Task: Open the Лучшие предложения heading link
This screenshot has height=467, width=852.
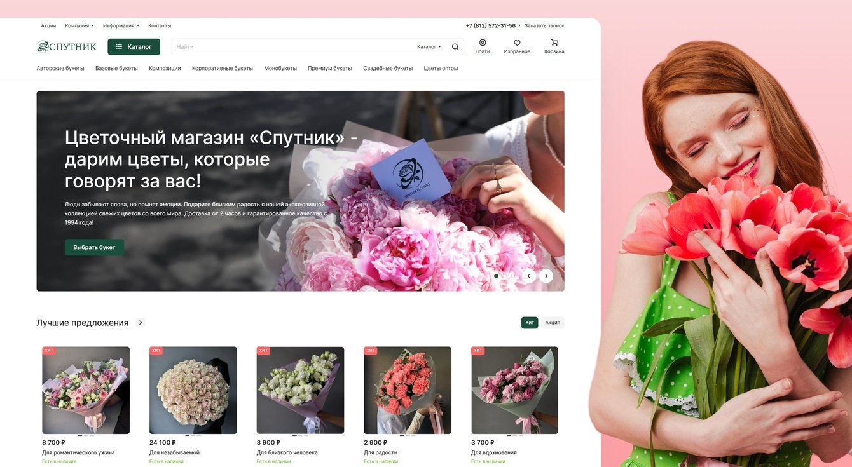Action: [83, 323]
